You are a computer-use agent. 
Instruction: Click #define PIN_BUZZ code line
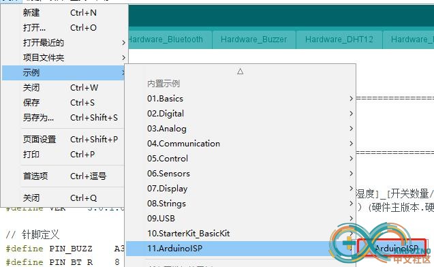tap(65, 249)
